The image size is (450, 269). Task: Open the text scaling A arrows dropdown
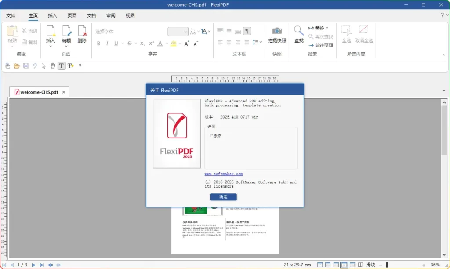(x=206, y=31)
